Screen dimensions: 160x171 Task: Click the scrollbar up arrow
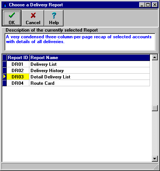(155, 57)
